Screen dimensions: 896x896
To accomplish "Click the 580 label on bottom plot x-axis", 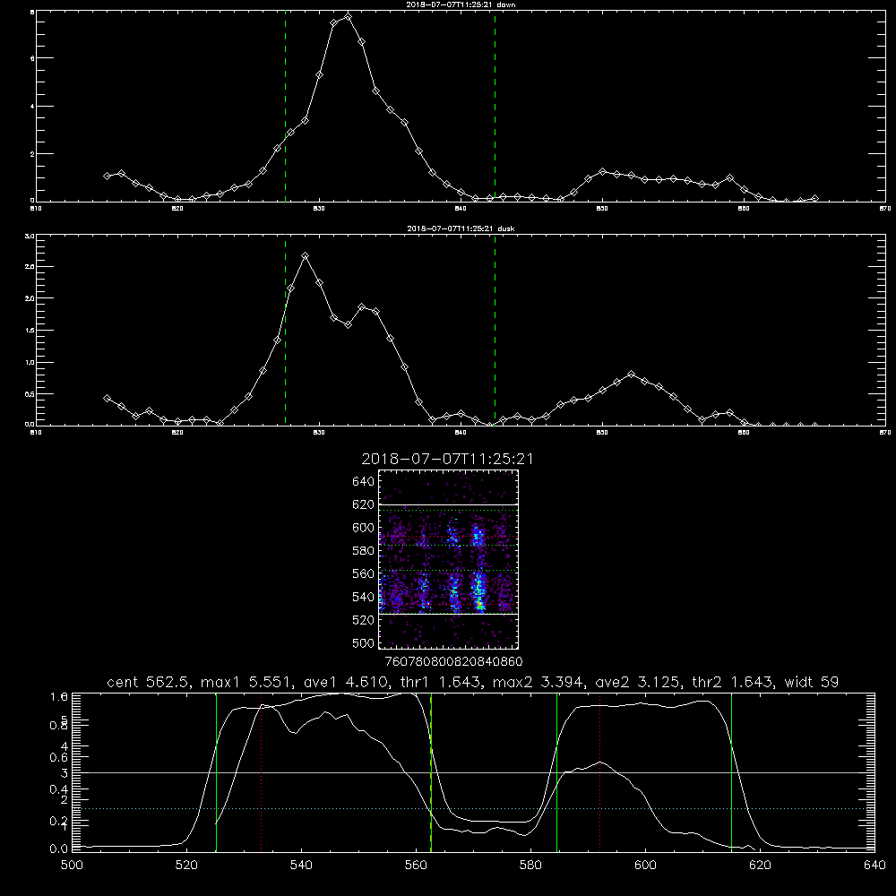I will [530, 866].
